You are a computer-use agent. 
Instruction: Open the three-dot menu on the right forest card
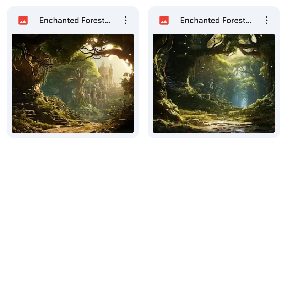pyautogui.click(x=267, y=20)
